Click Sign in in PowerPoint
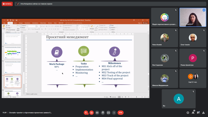Image resolution: width=208 pixels, height=117 pixels. pos(140,23)
